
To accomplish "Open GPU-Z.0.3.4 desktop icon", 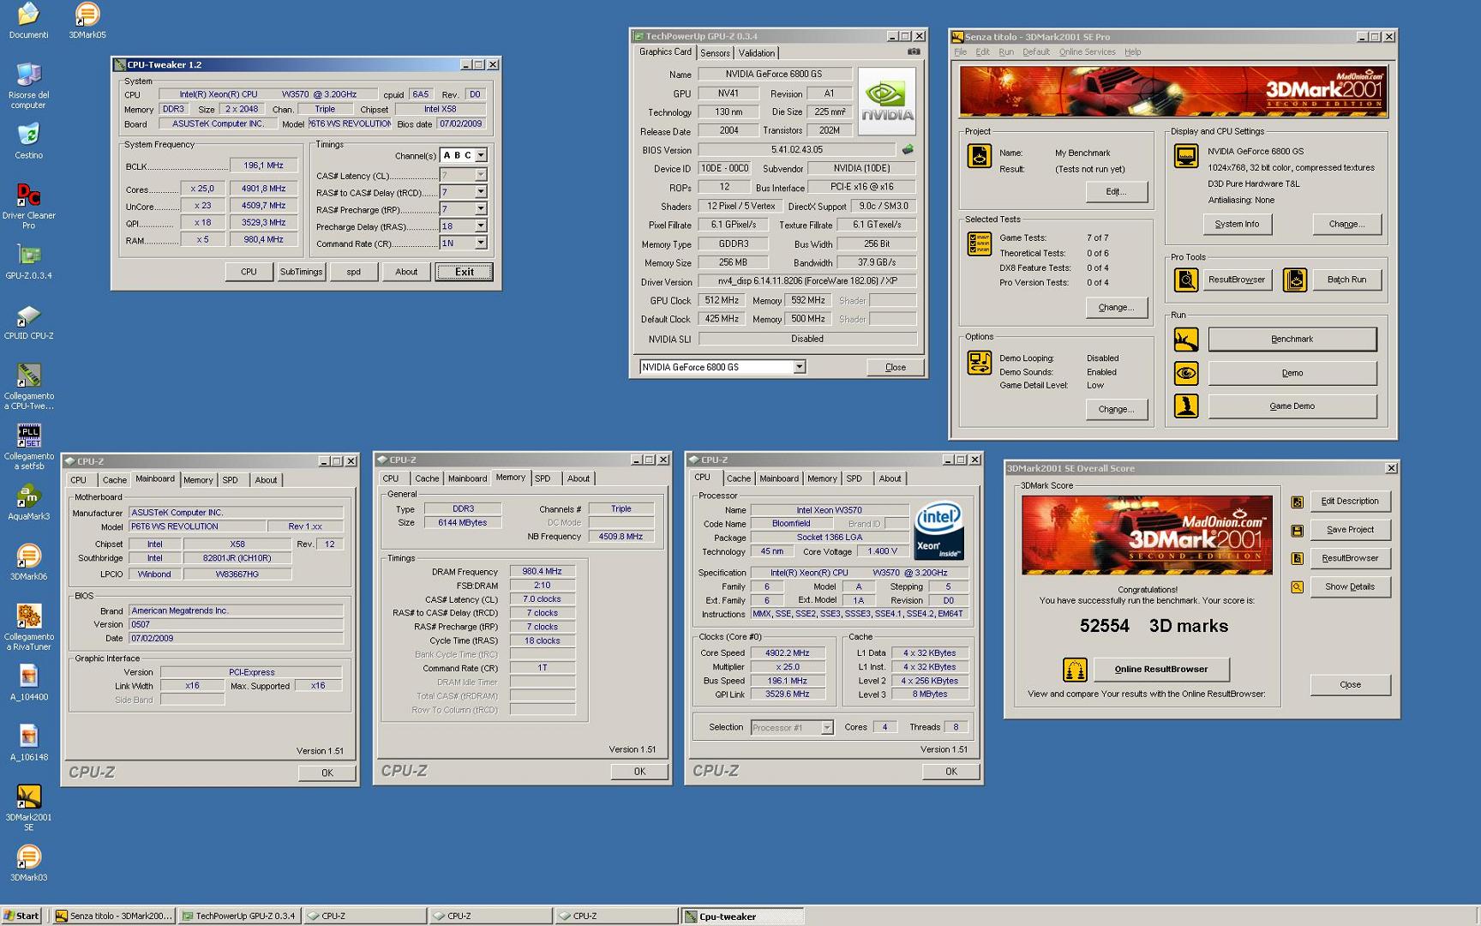I will [x=28, y=262].
